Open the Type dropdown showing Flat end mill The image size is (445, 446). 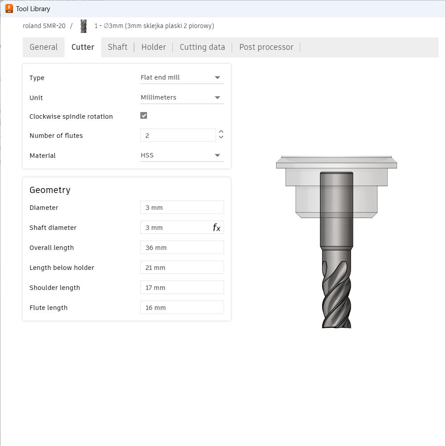pyautogui.click(x=182, y=77)
